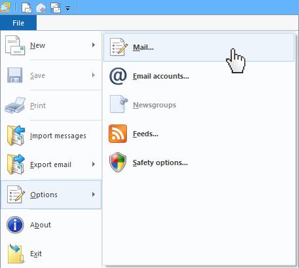Click the orange RSS Feeds icon
The width and height of the screenshot is (299, 268).
click(x=118, y=134)
